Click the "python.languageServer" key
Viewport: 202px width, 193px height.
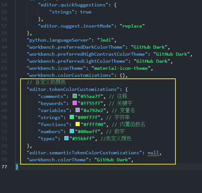point(59,40)
